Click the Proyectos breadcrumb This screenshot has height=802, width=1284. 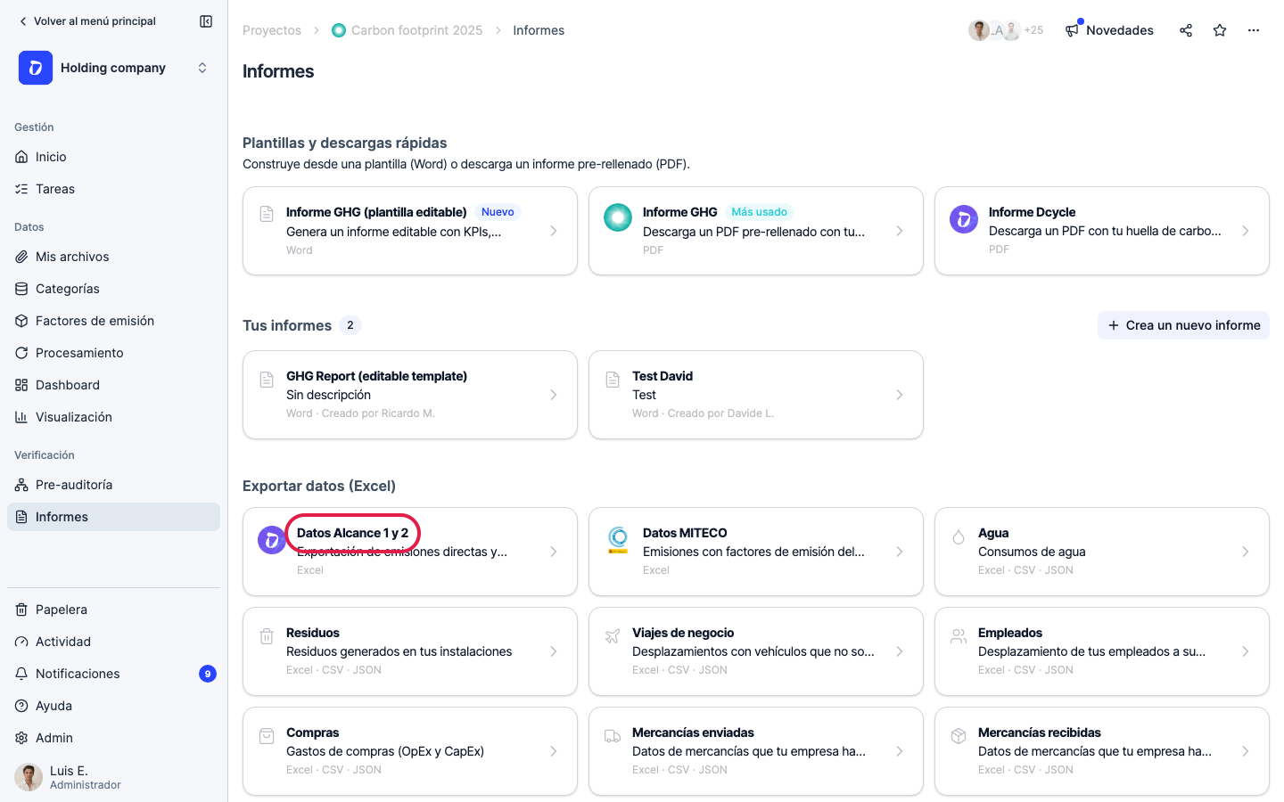pos(272,30)
